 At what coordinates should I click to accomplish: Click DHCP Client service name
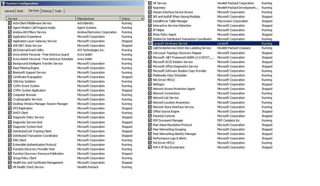20,113
